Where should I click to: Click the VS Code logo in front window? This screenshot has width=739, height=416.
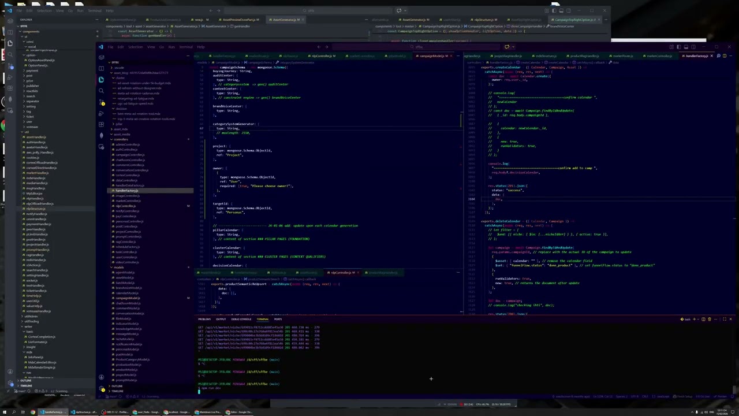[101, 47]
